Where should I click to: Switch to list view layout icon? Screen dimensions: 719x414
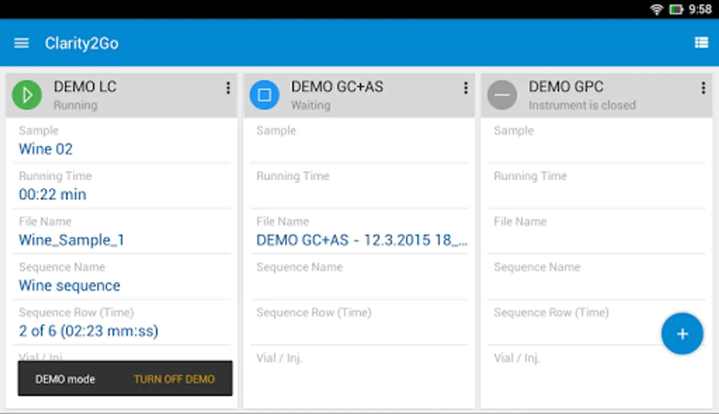701,43
